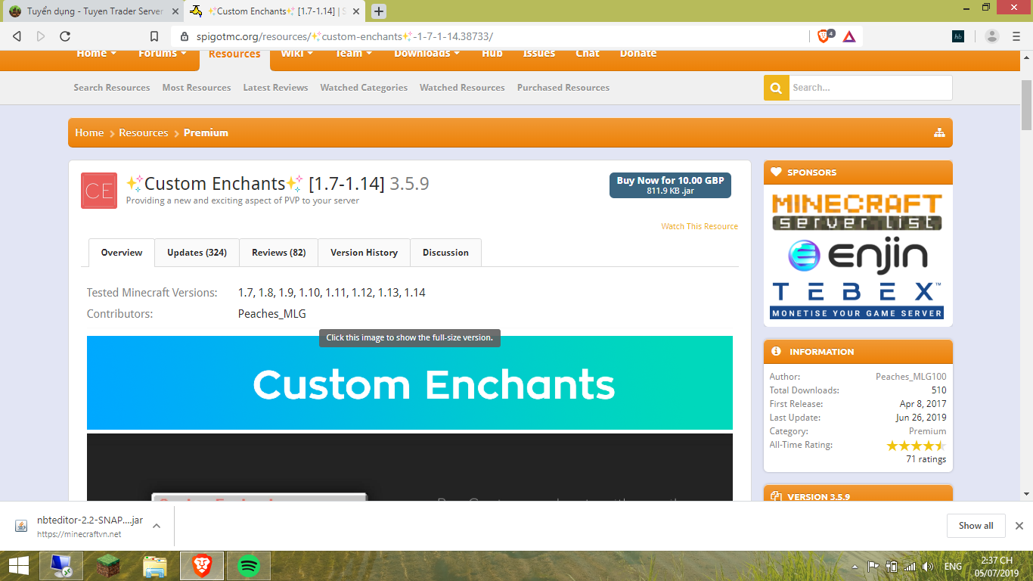Click the orange search magnifier icon
This screenshot has height=581, width=1033.
[x=776, y=88]
